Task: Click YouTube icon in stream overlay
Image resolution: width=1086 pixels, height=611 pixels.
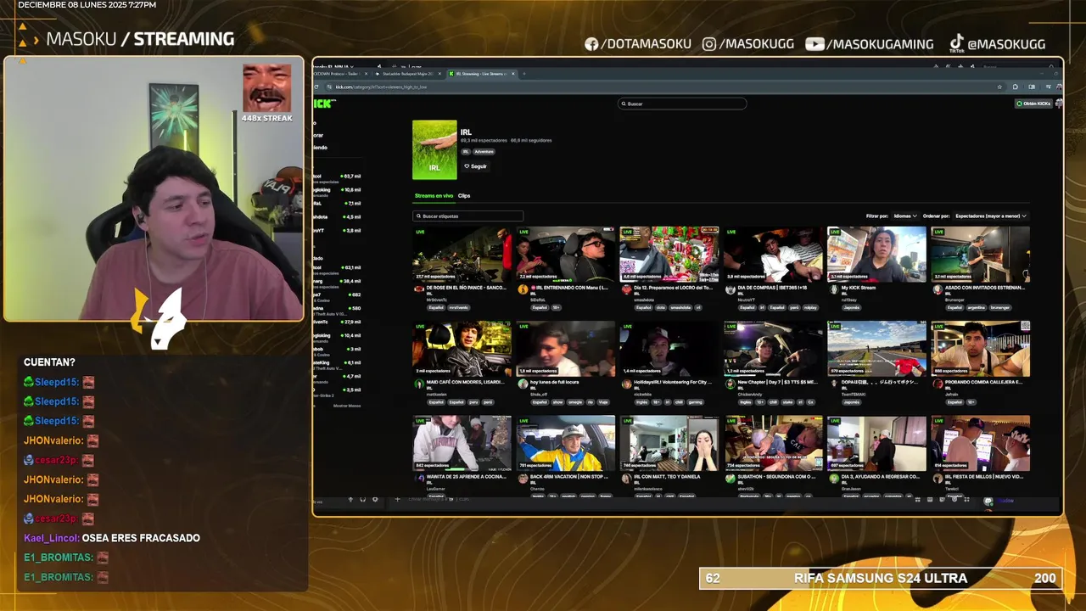Action: [x=814, y=44]
